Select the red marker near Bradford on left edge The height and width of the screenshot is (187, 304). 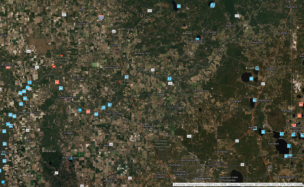click(x=8, y=67)
